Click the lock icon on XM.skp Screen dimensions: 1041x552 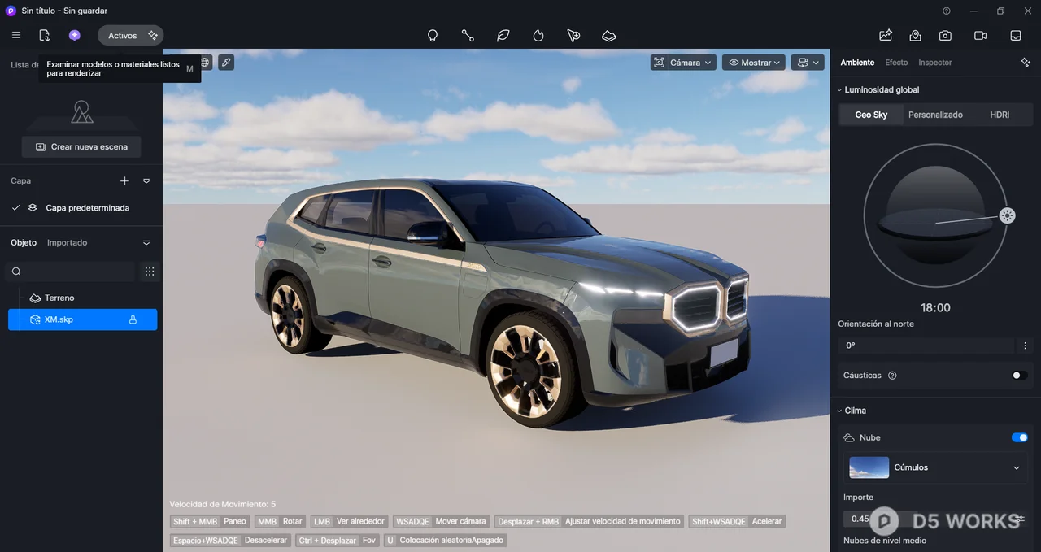pyautogui.click(x=133, y=320)
